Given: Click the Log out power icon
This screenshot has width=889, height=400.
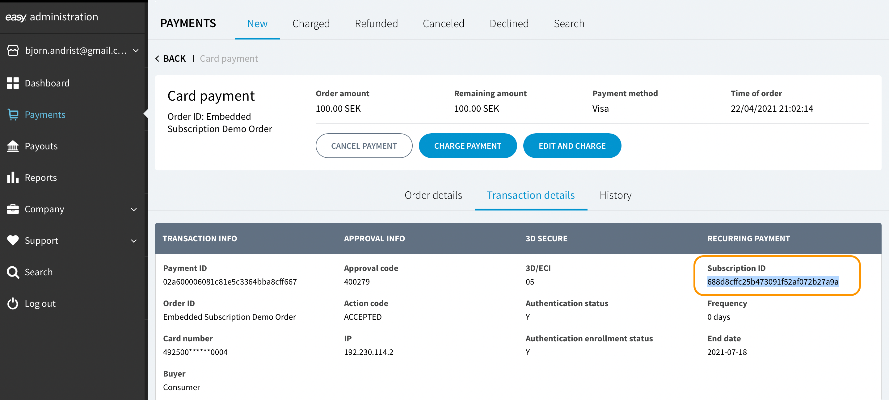Looking at the screenshot, I should 13,303.
